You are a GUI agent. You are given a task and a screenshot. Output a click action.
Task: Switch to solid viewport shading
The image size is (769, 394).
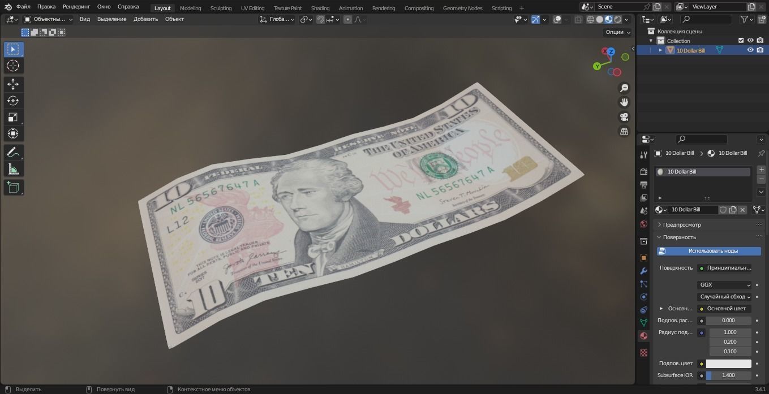pos(599,19)
